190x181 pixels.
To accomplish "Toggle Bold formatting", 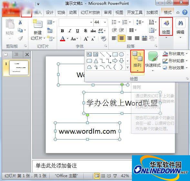I will click(62, 31).
